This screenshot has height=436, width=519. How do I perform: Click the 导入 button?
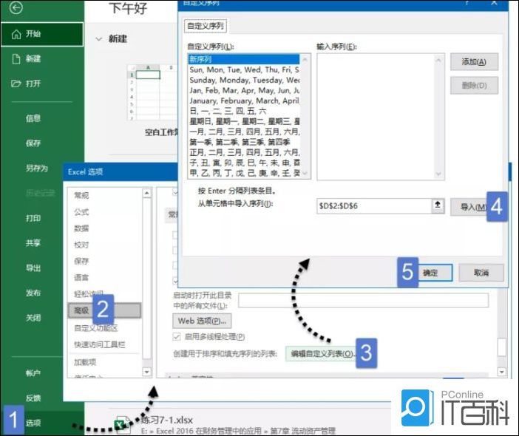pyautogui.click(x=470, y=207)
